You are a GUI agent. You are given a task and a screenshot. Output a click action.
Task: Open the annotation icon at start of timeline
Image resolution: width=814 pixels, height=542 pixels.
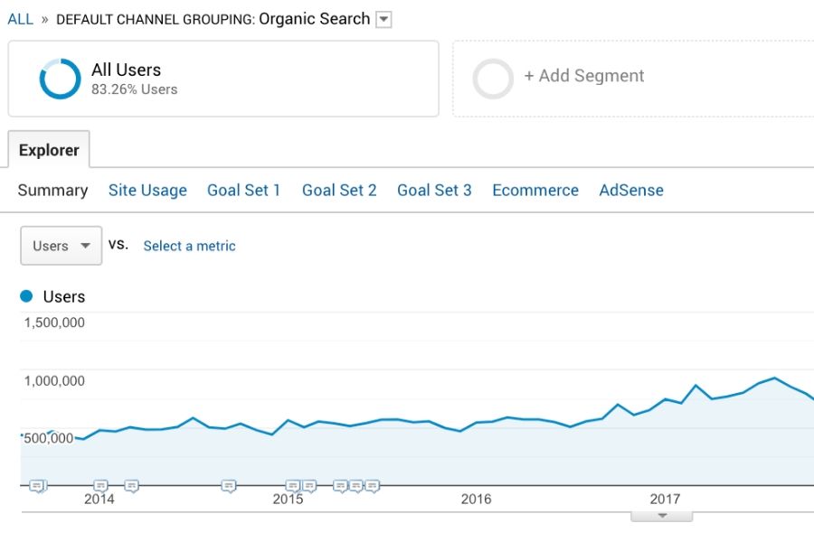37,486
